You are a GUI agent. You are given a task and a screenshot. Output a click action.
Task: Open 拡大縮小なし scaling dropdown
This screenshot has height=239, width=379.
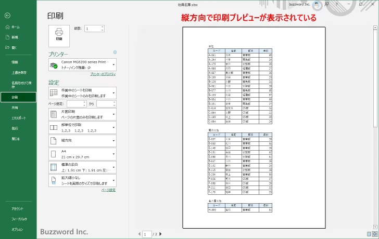click(82, 181)
